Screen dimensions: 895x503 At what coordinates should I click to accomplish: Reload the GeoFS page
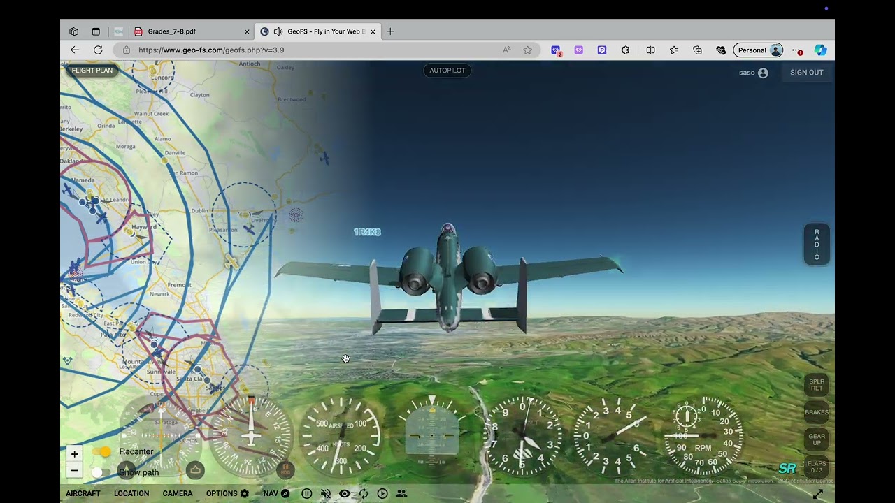point(98,50)
